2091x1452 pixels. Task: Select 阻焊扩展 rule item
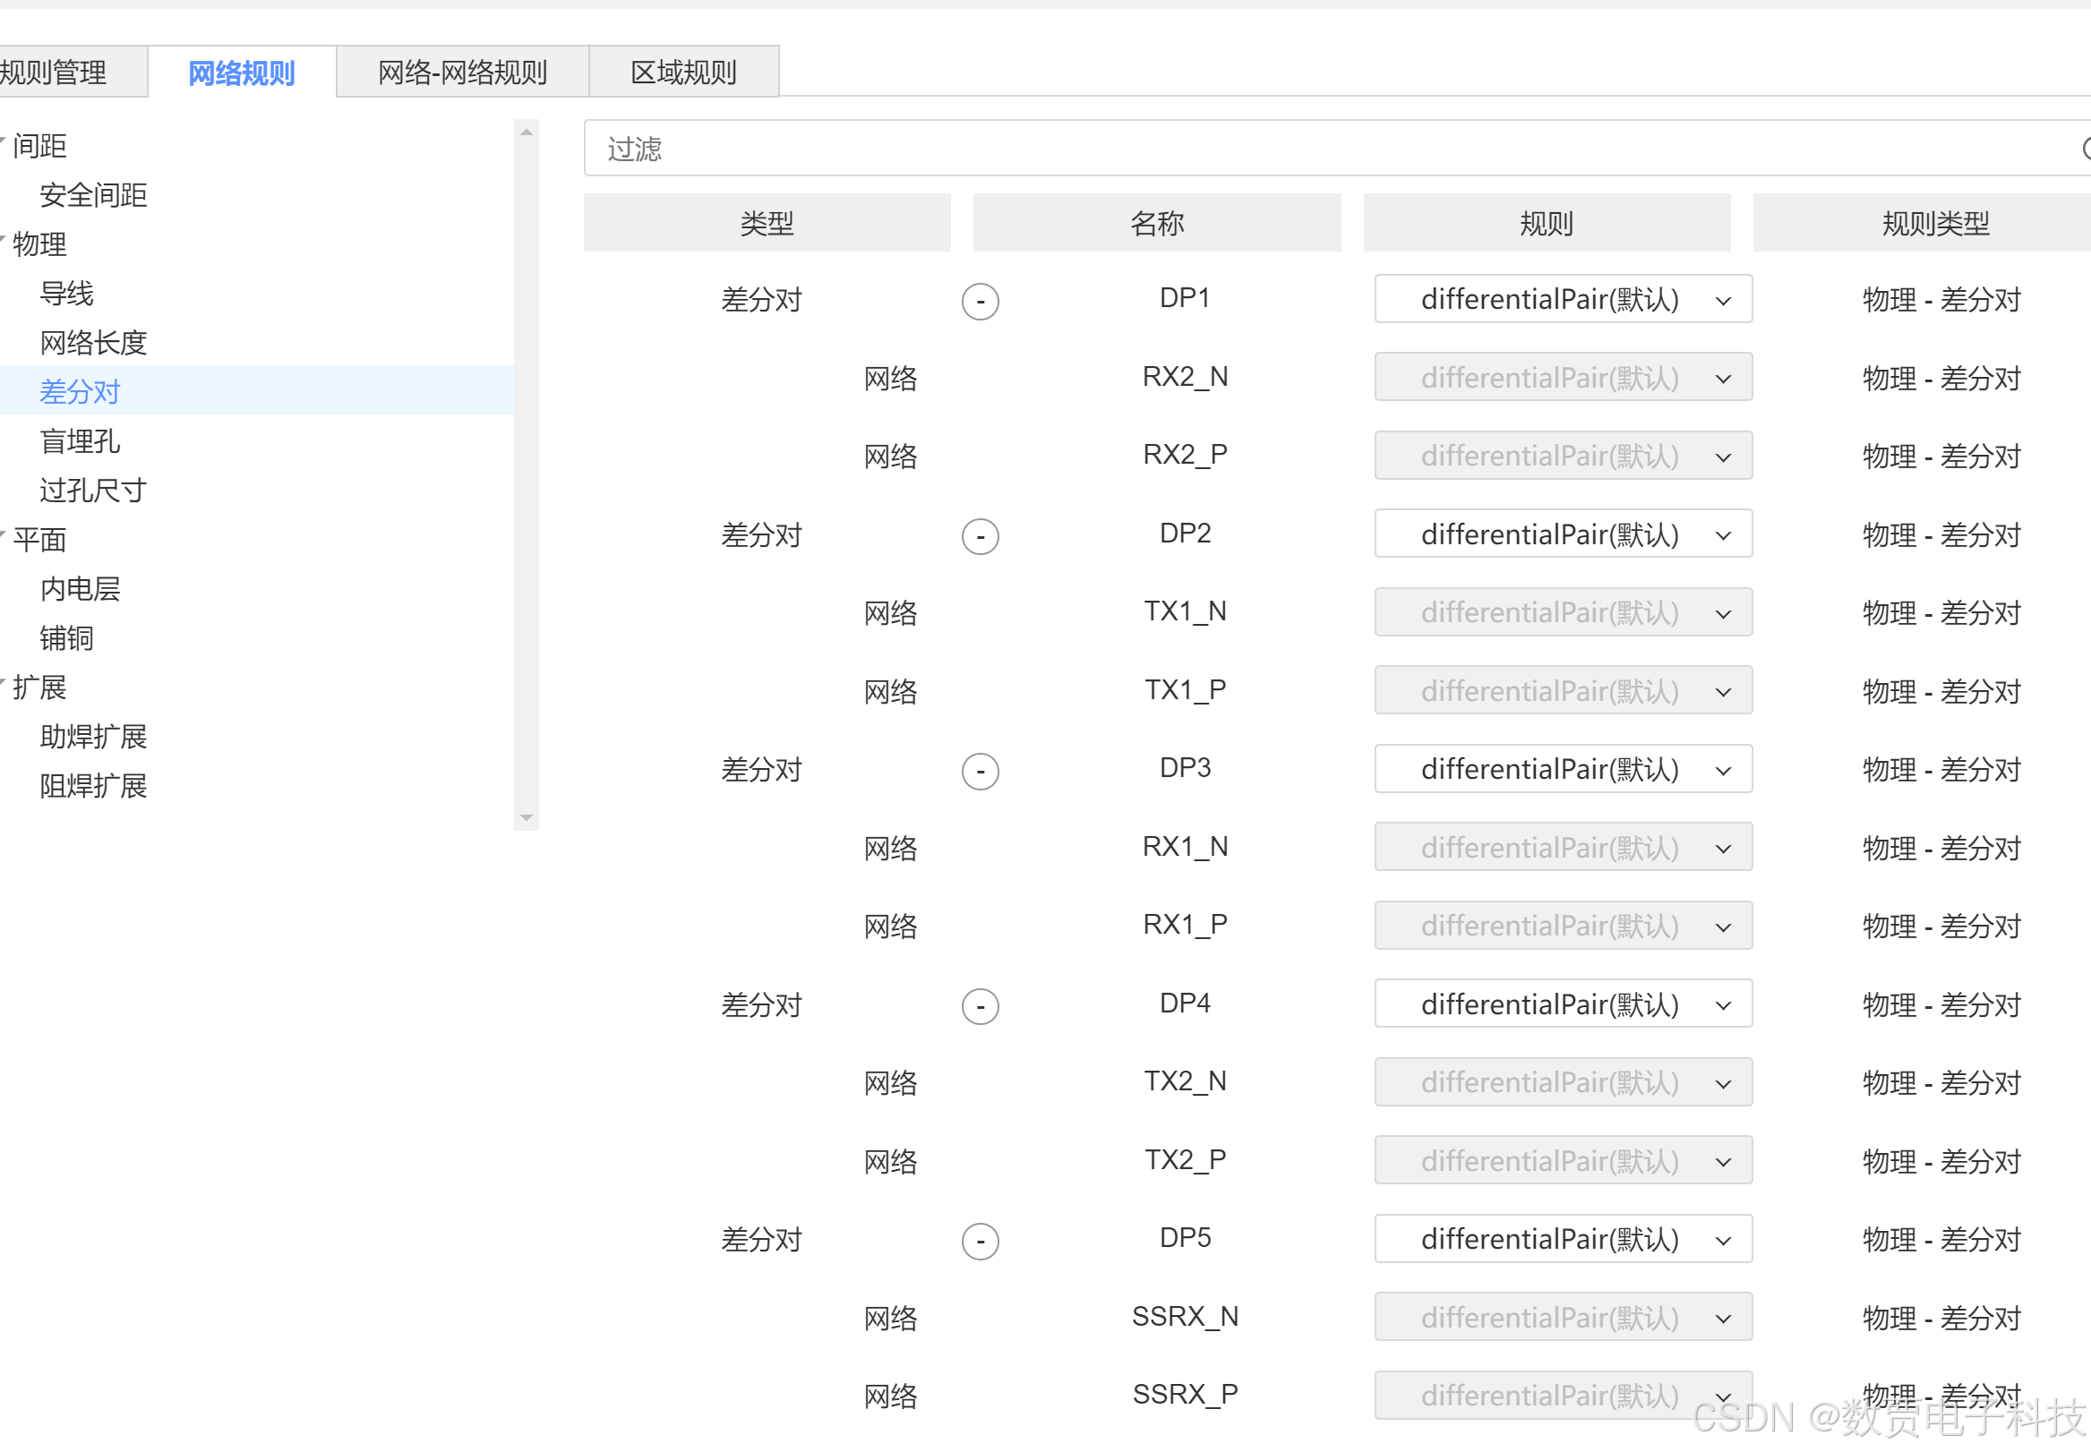(x=93, y=786)
